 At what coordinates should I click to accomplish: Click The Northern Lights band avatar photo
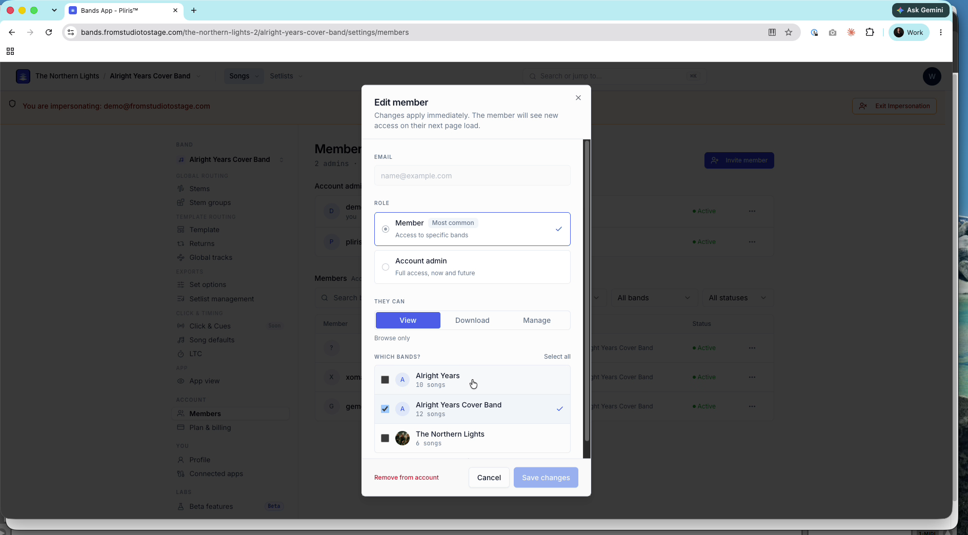[x=402, y=438]
